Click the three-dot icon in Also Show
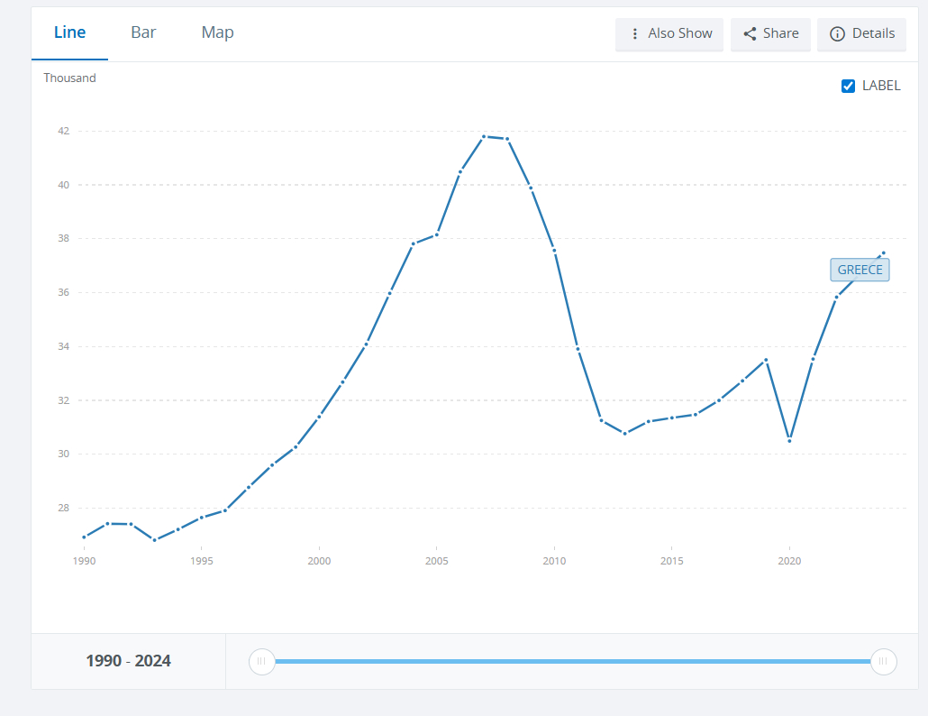The image size is (928, 716). [x=635, y=33]
